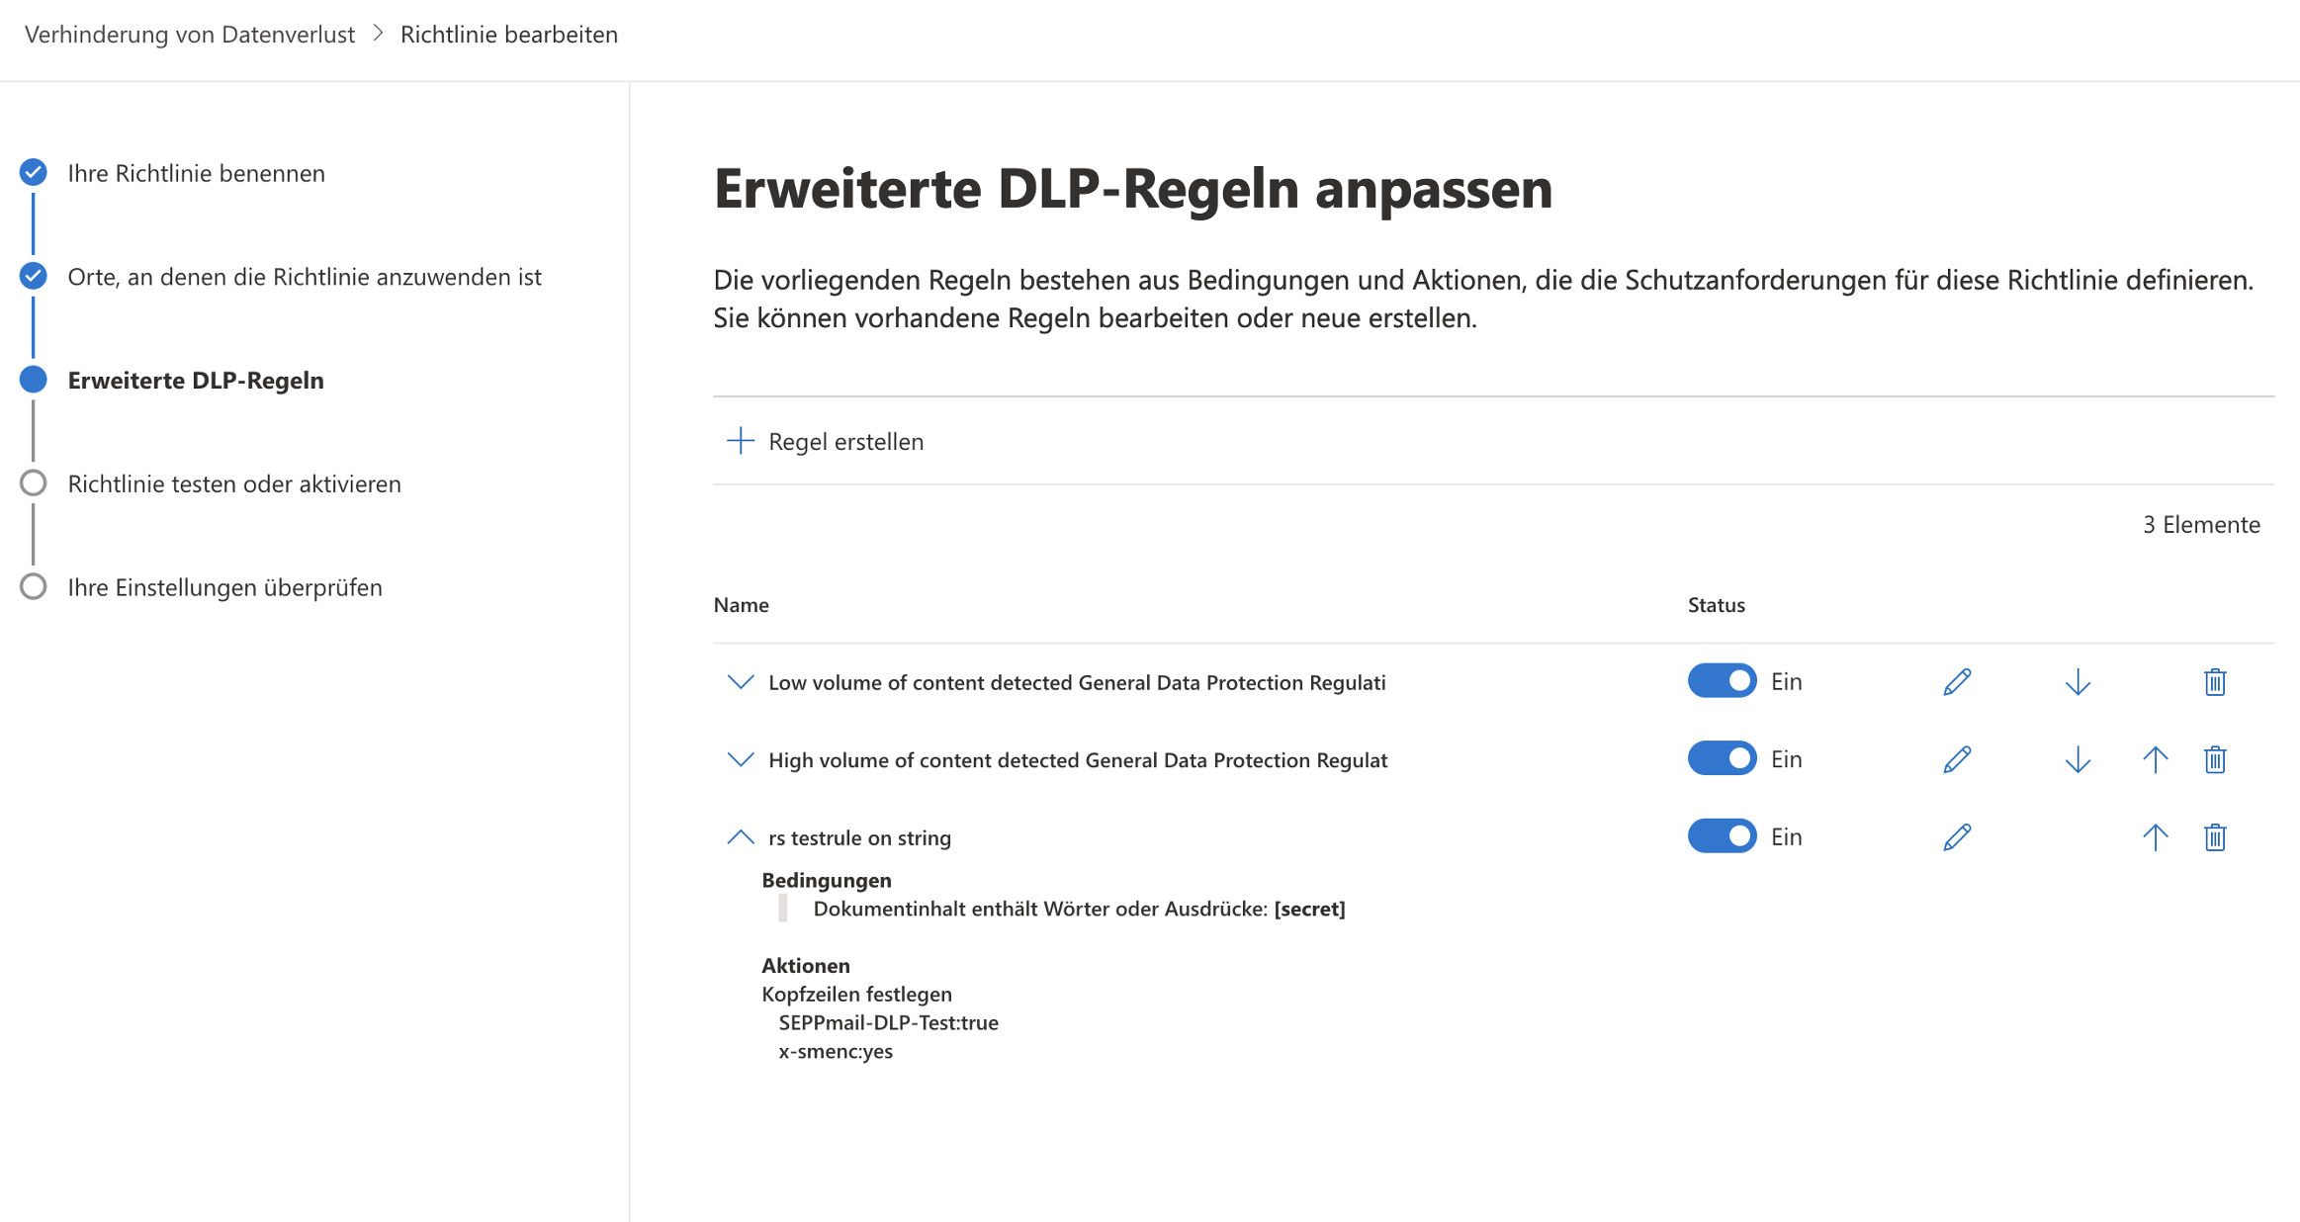Image resolution: width=2300 pixels, height=1222 pixels.
Task: Edit the rule "rs testrule on string" via pencil icon
Action: (1955, 836)
